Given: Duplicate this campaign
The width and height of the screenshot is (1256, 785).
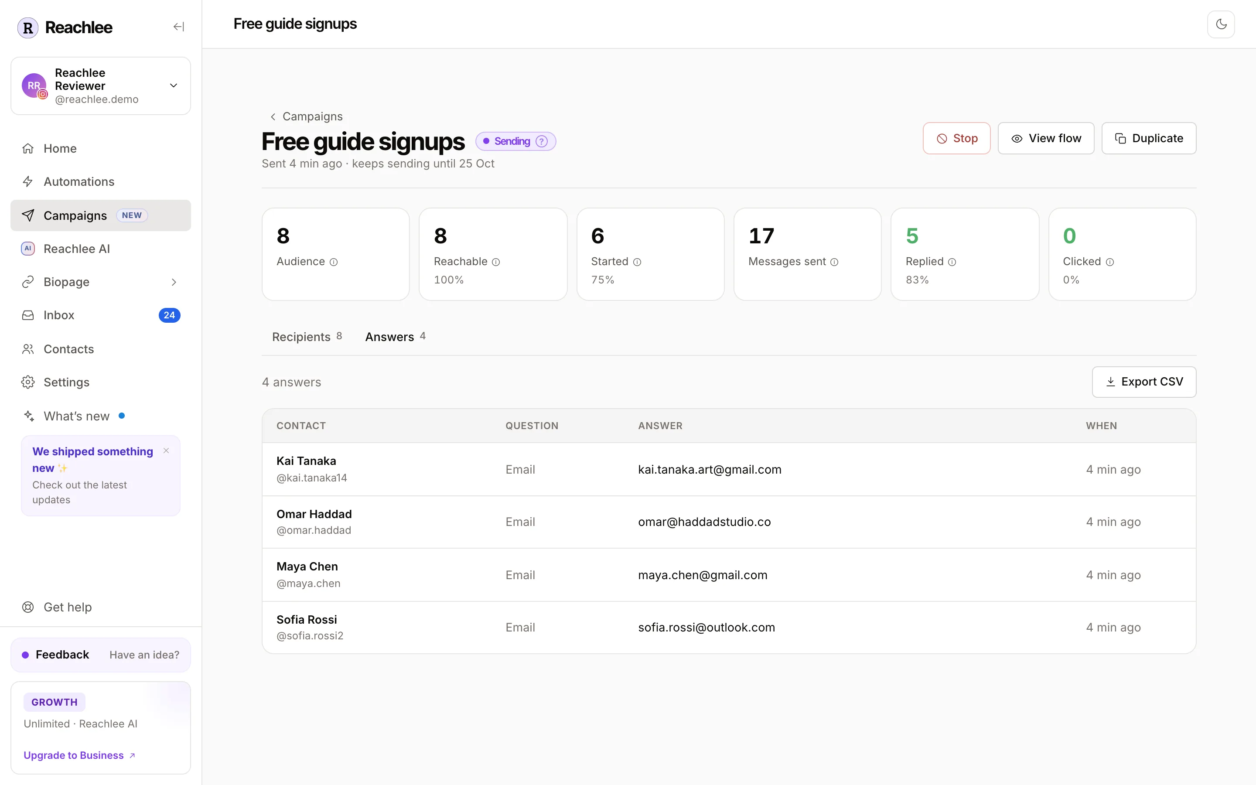Looking at the screenshot, I should click(x=1149, y=138).
